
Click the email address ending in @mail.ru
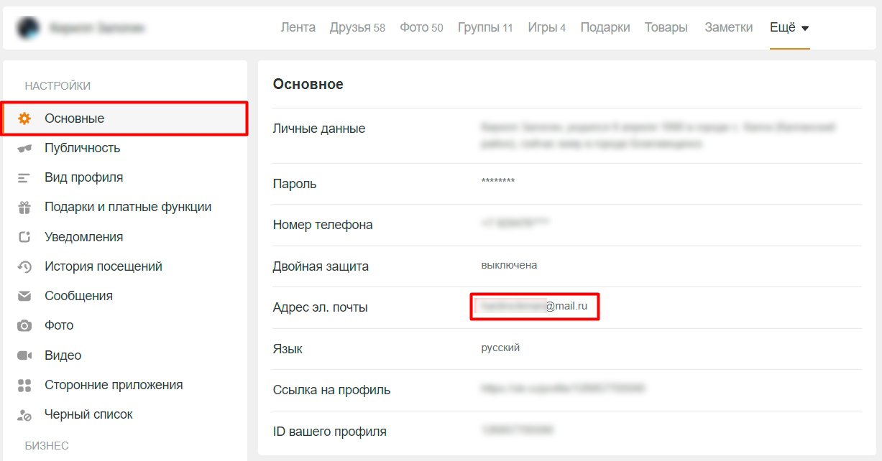[534, 307]
